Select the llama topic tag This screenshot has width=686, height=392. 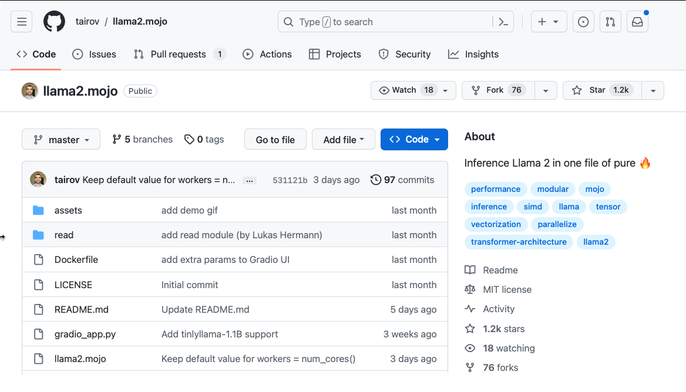click(x=569, y=207)
